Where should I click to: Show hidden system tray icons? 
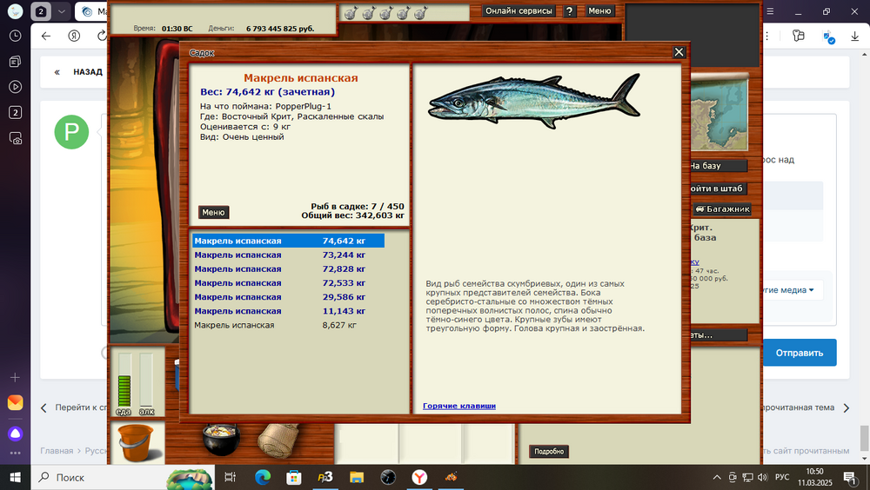point(716,477)
